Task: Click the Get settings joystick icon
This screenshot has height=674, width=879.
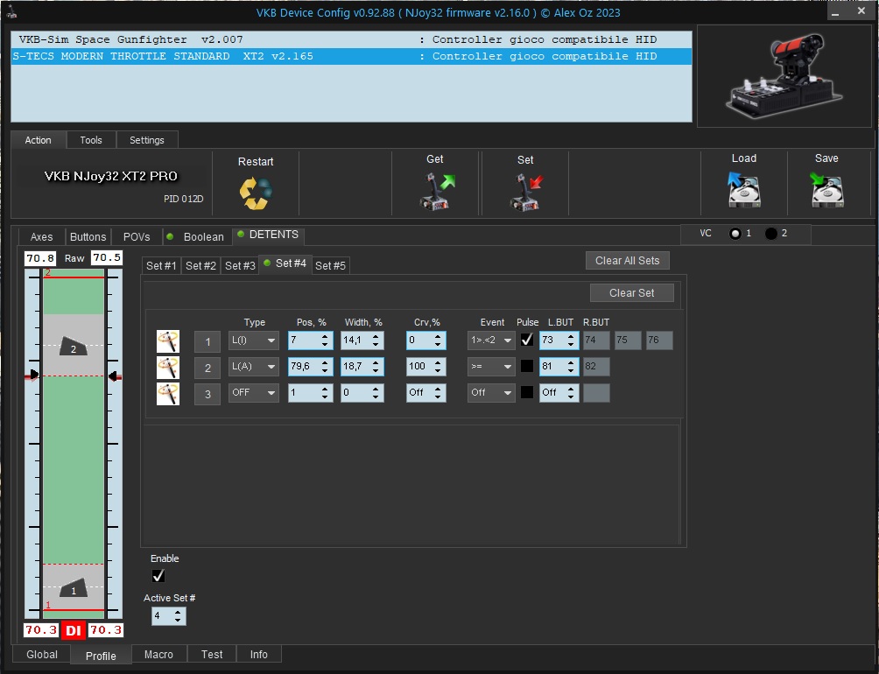Action: click(x=435, y=192)
